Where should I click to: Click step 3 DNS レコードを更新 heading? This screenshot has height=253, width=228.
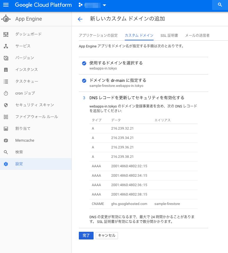137,98
